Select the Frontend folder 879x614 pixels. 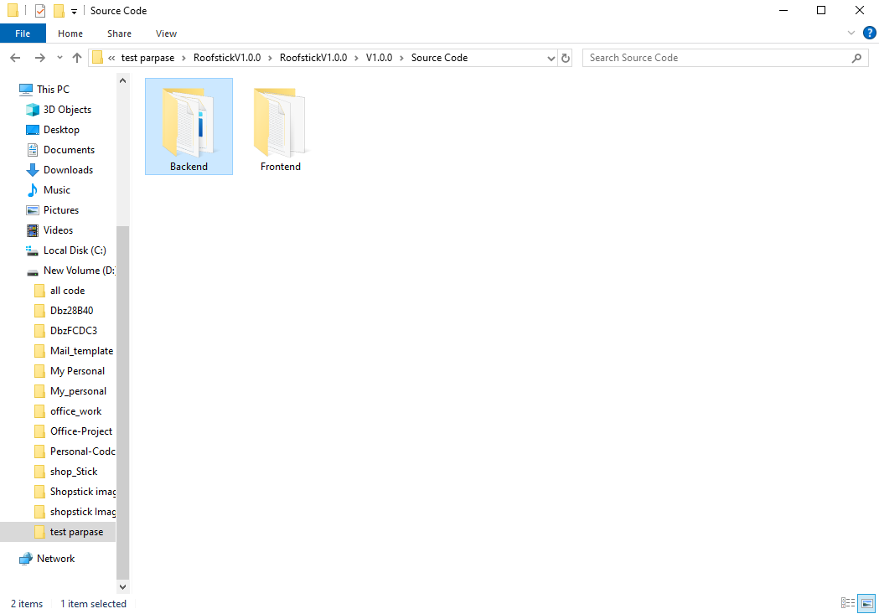[x=281, y=127]
